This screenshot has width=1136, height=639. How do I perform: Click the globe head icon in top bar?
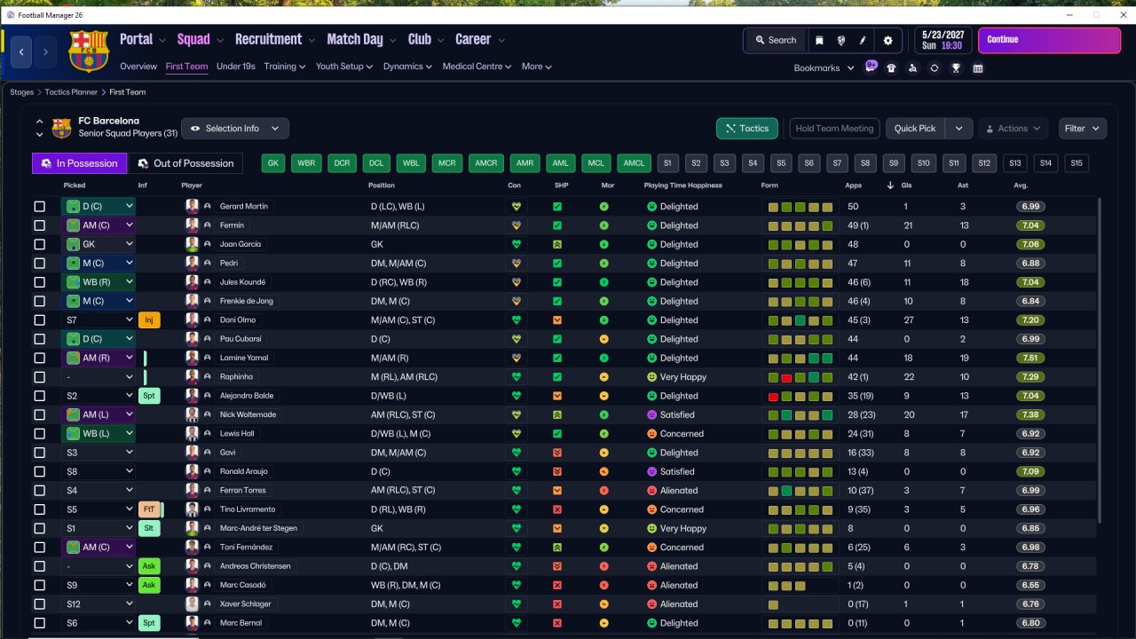[840, 40]
